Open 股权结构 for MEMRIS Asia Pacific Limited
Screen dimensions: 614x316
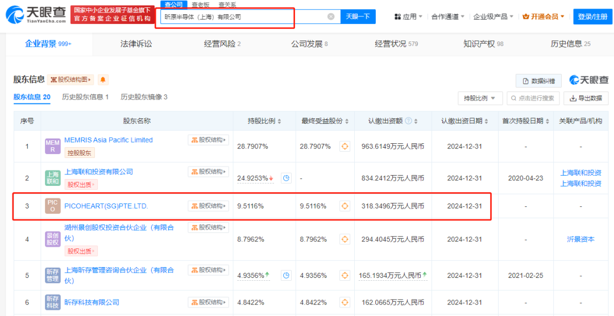208,140
